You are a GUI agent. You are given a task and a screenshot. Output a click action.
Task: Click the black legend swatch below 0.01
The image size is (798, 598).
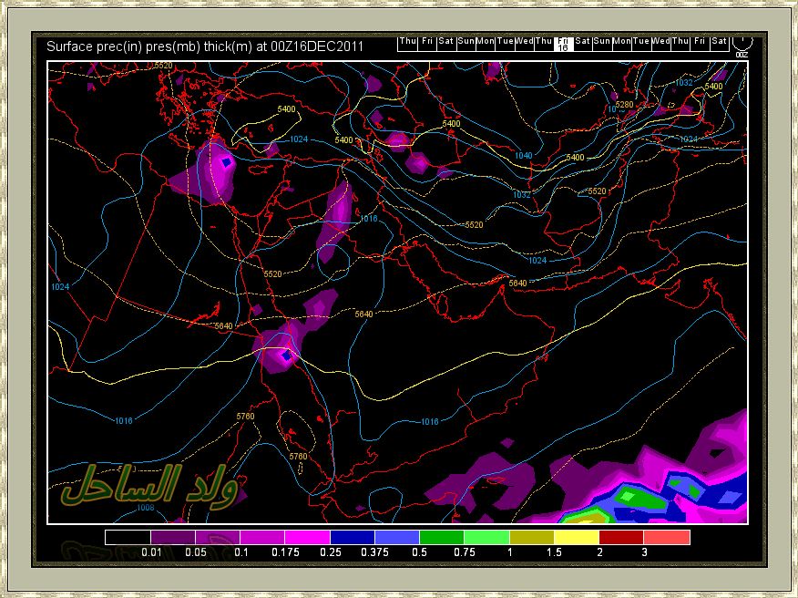128,538
